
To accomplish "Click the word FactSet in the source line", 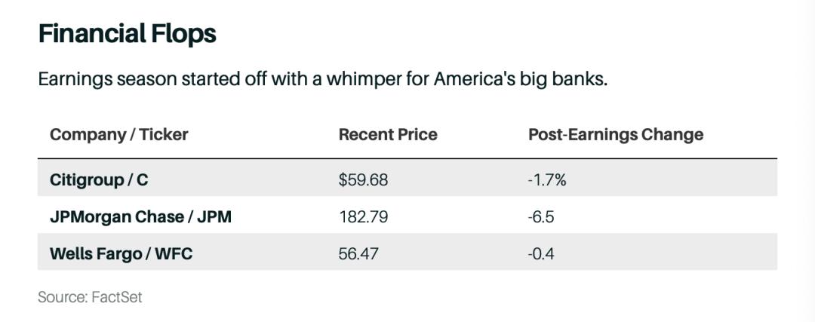I will [x=117, y=298].
